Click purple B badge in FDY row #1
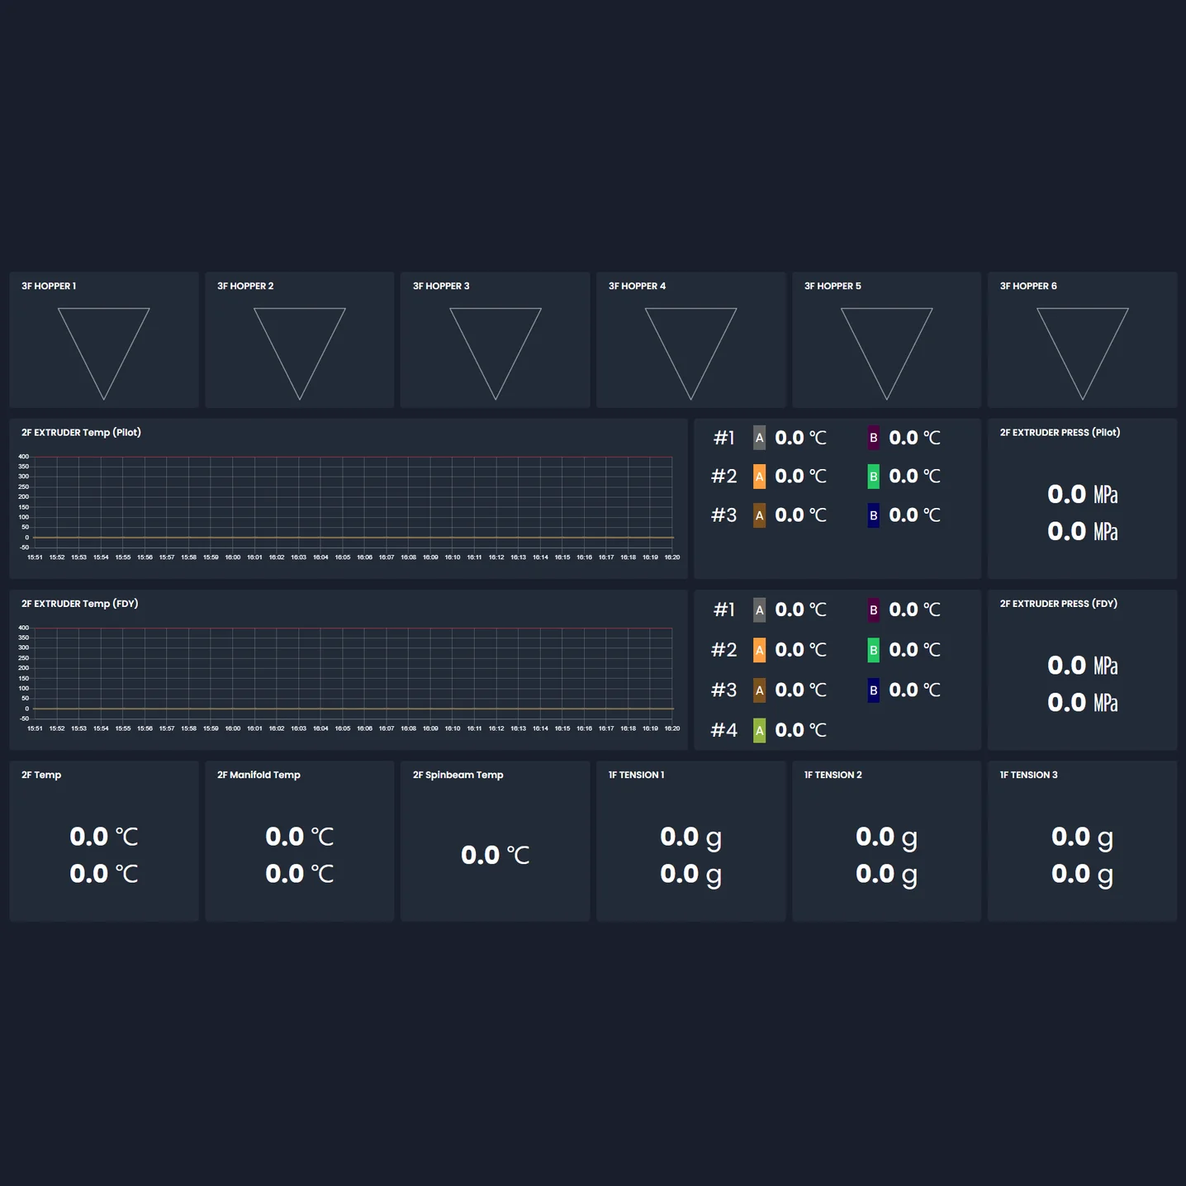This screenshot has width=1186, height=1186. pos(873,610)
